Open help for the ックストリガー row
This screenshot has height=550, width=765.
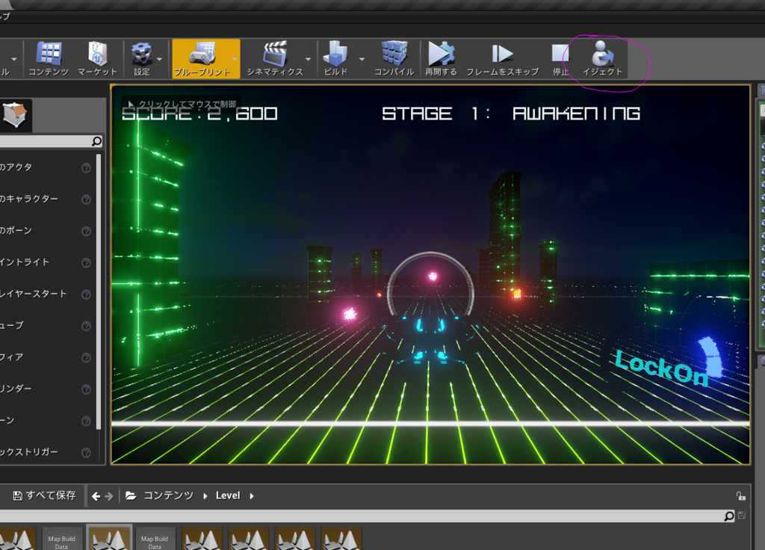tap(87, 452)
